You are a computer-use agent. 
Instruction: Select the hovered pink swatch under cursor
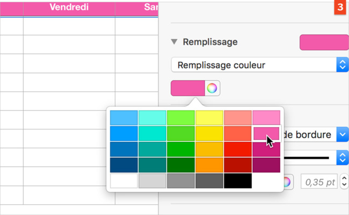(266, 133)
